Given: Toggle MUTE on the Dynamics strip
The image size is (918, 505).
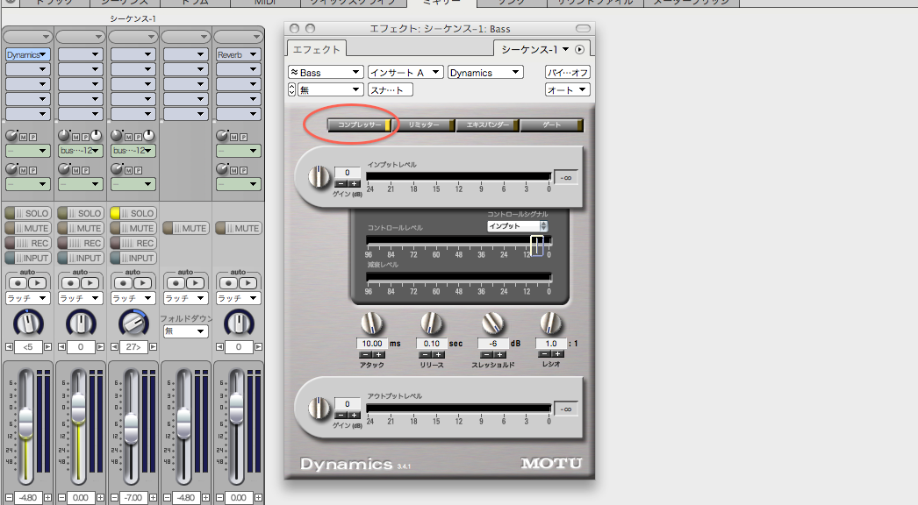Looking at the screenshot, I should point(27,228).
